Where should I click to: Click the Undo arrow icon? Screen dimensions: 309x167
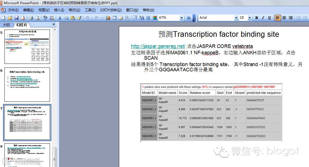[x=87, y=18]
